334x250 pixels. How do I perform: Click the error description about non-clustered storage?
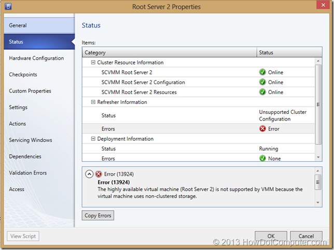point(200,193)
